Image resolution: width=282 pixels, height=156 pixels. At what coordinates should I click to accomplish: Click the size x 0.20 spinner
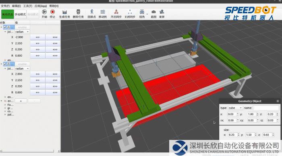coord(234,135)
